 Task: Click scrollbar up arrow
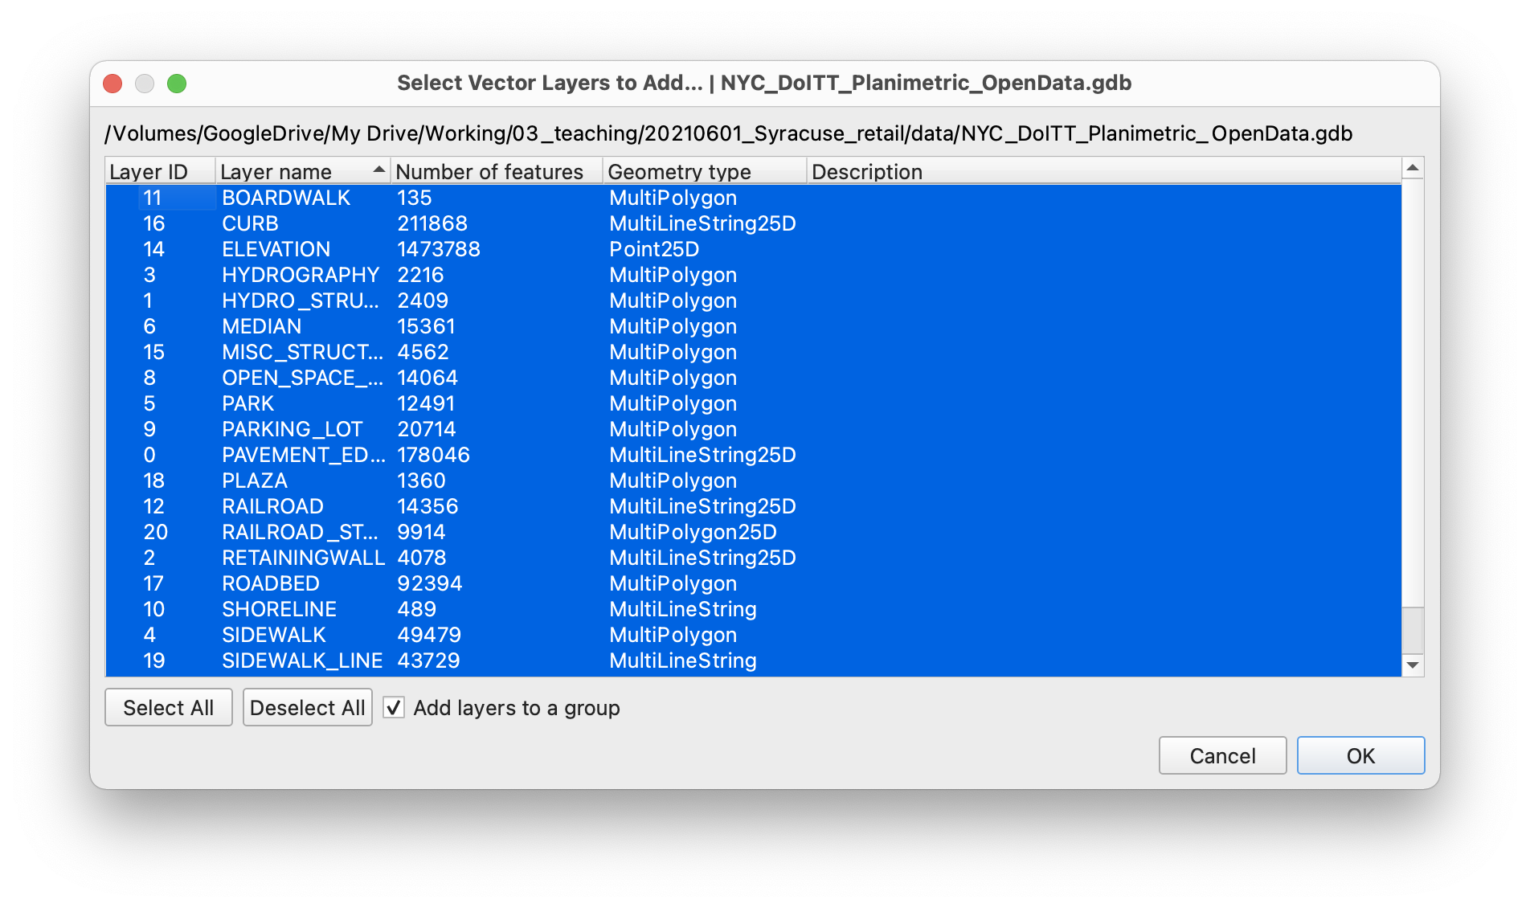point(1412,168)
